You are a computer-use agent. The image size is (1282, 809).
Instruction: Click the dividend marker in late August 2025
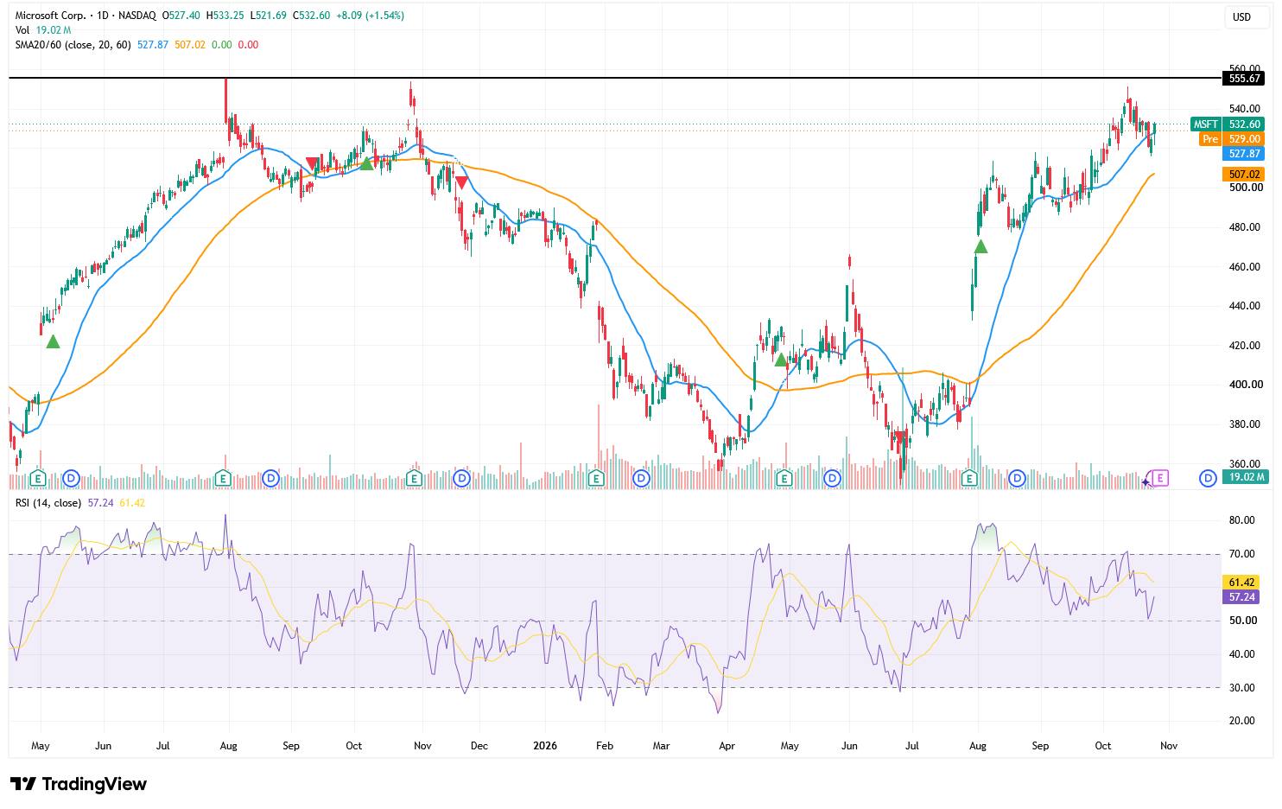pos(271,478)
